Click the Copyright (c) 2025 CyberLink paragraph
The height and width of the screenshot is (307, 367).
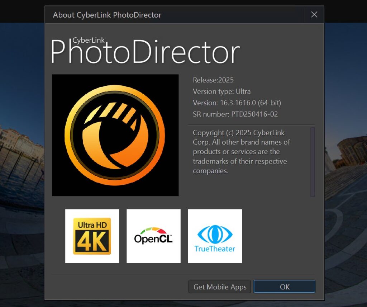point(241,151)
